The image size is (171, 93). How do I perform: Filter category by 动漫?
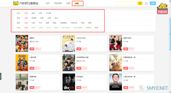[49, 18]
